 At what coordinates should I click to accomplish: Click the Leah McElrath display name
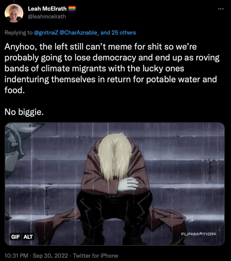pyautogui.click(x=47, y=9)
